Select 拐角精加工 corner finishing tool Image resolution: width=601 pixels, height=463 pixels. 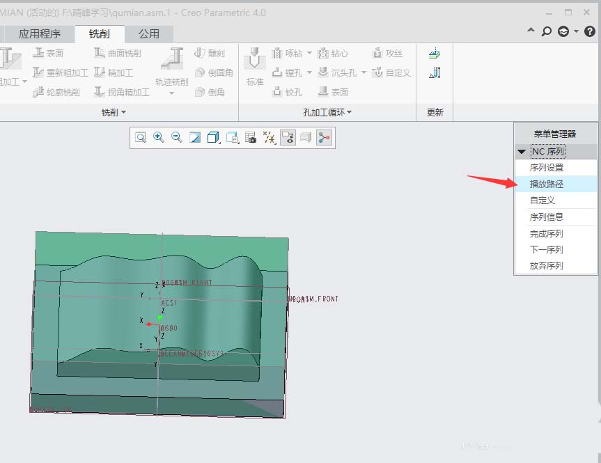[121, 92]
